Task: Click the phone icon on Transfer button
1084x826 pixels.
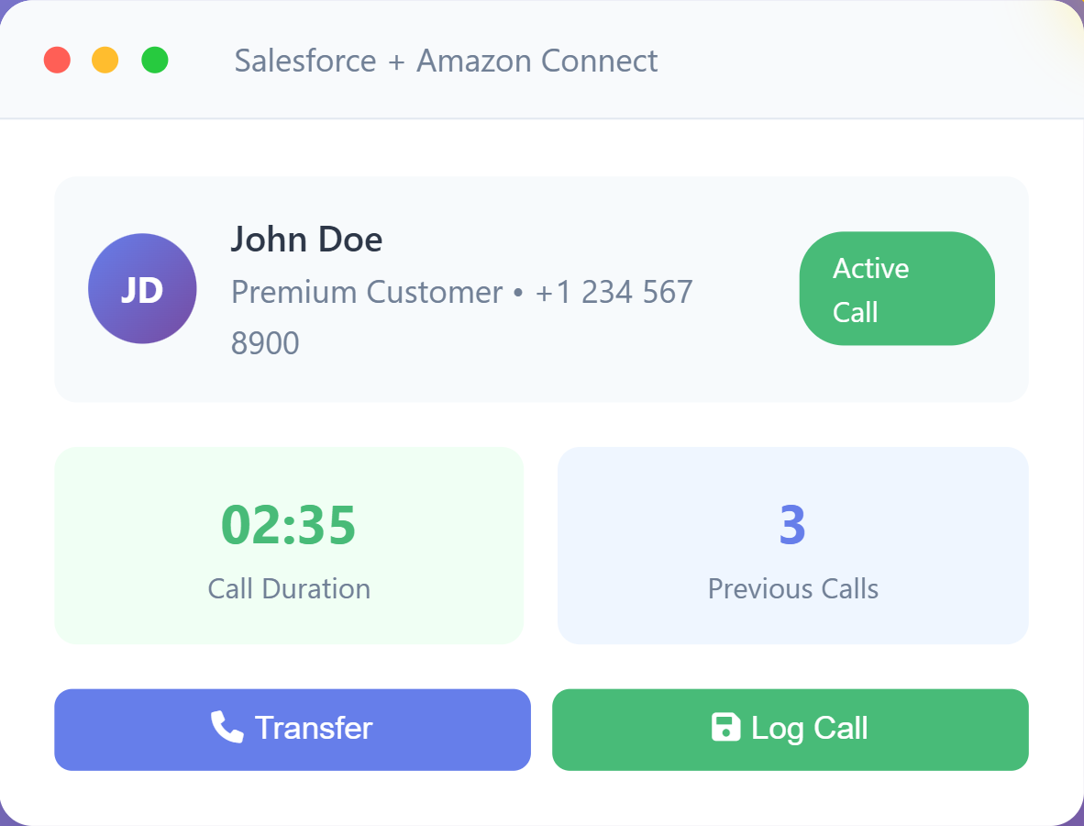Action: point(227,727)
